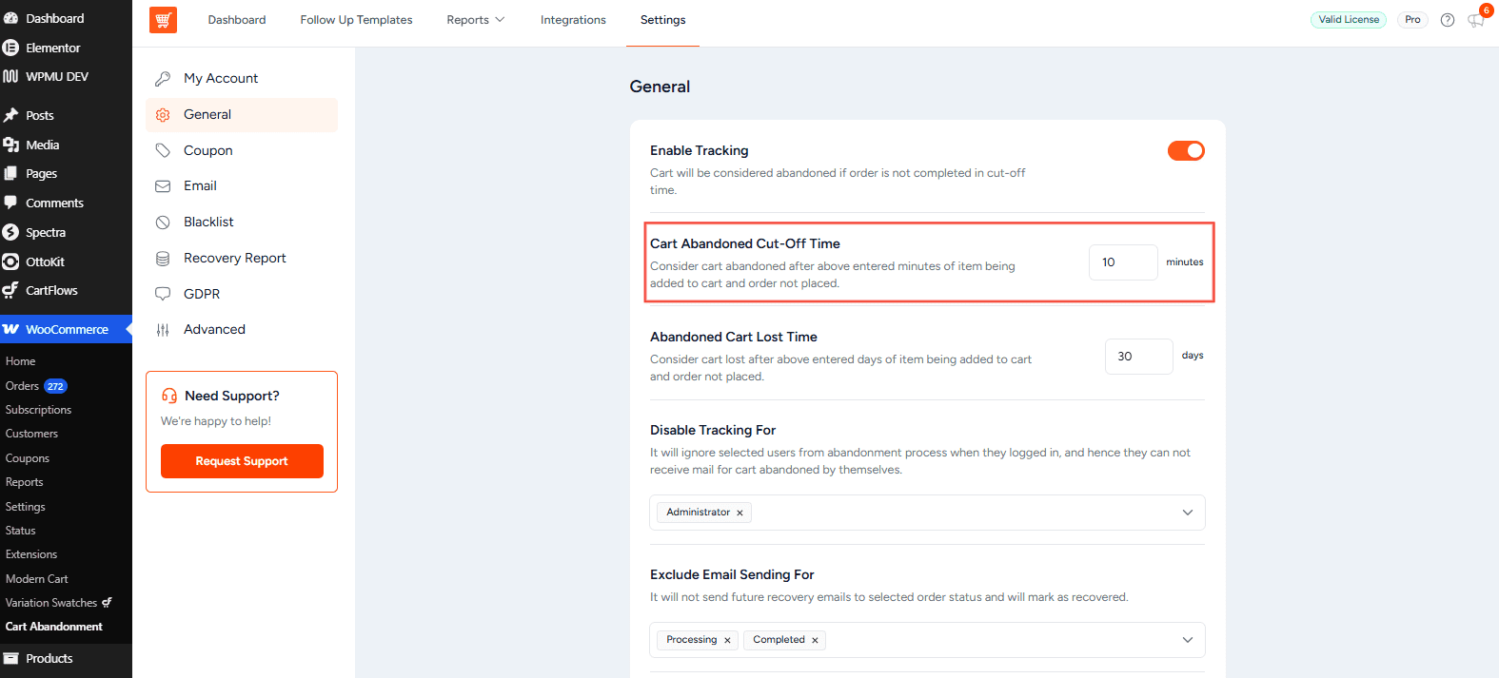Focus the Abandoned Cart Lost Time days field
Image resolution: width=1499 pixels, height=678 pixels.
(1138, 357)
